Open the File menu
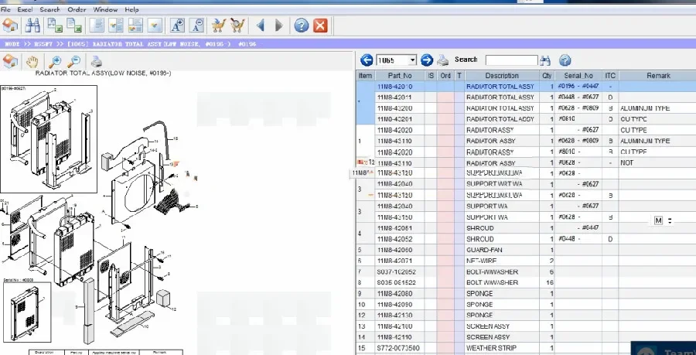 point(5,9)
